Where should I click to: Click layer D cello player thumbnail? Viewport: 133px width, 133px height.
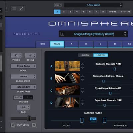67,102
